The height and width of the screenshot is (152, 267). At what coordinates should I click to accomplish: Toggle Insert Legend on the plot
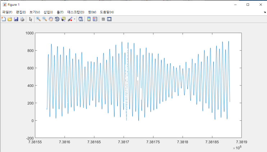[95, 19]
